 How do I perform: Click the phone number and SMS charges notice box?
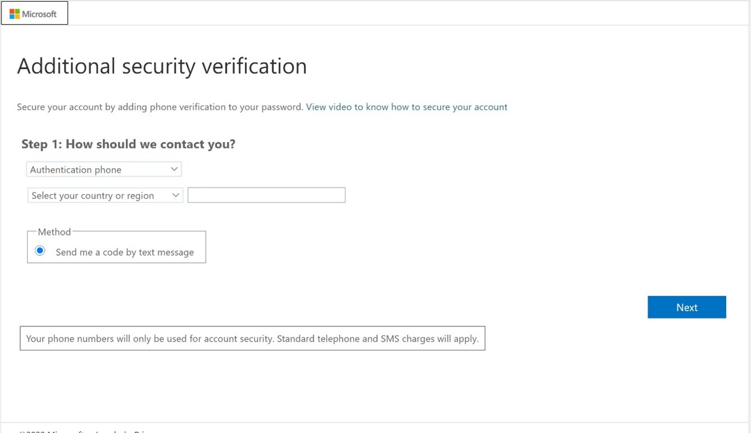click(253, 339)
